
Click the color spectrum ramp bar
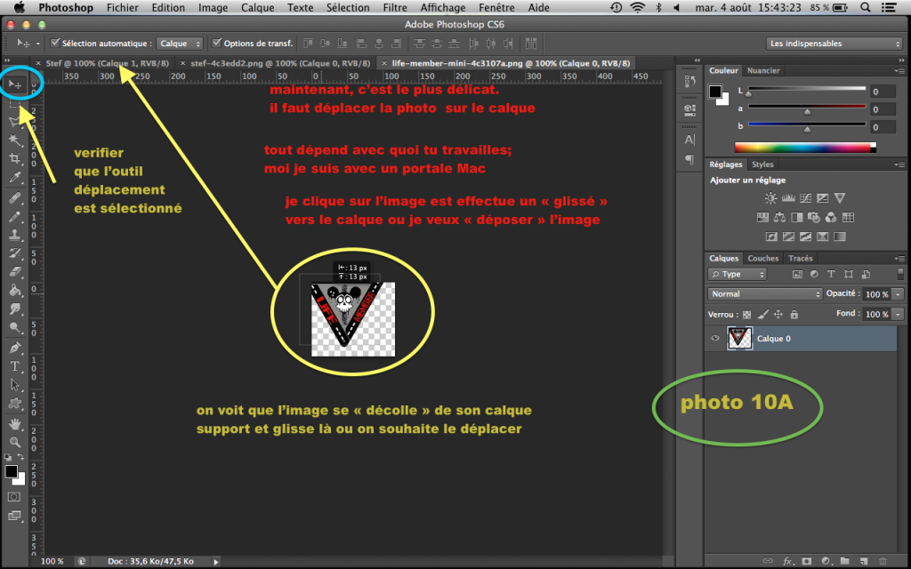point(805,148)
